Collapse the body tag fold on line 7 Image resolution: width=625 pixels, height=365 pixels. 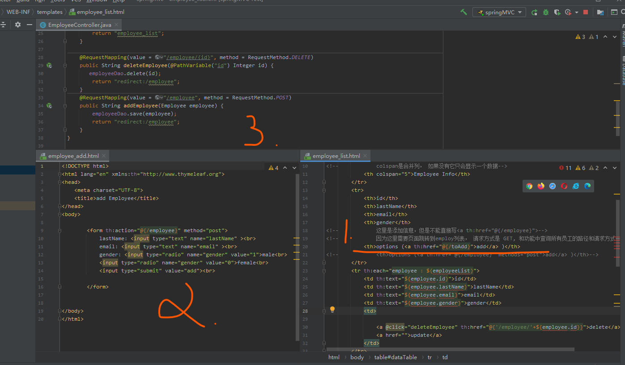tap(59, 214)
